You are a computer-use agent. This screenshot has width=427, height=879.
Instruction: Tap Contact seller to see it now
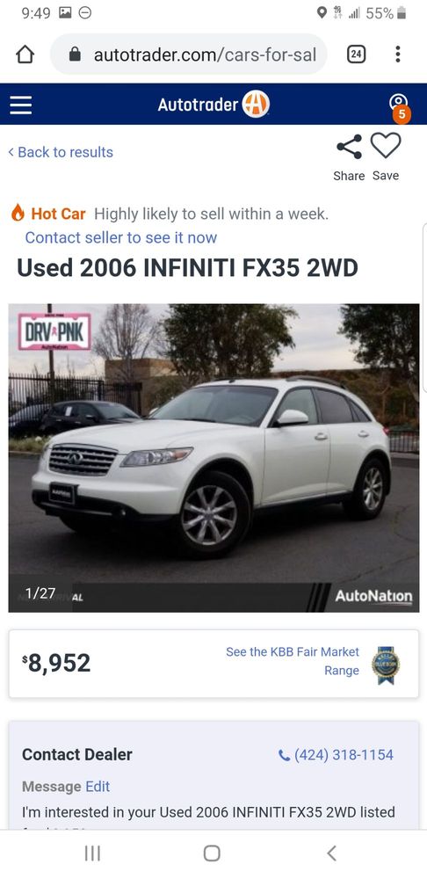pos(121,237)
